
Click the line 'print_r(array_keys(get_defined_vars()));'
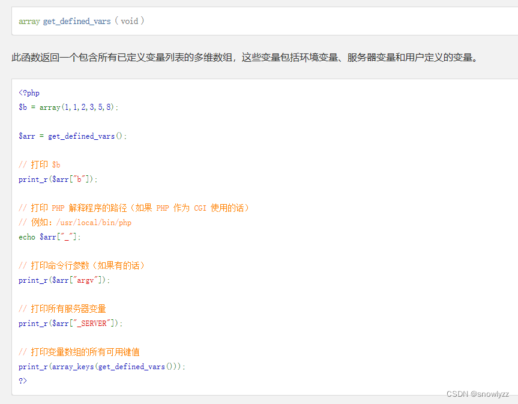102,367
